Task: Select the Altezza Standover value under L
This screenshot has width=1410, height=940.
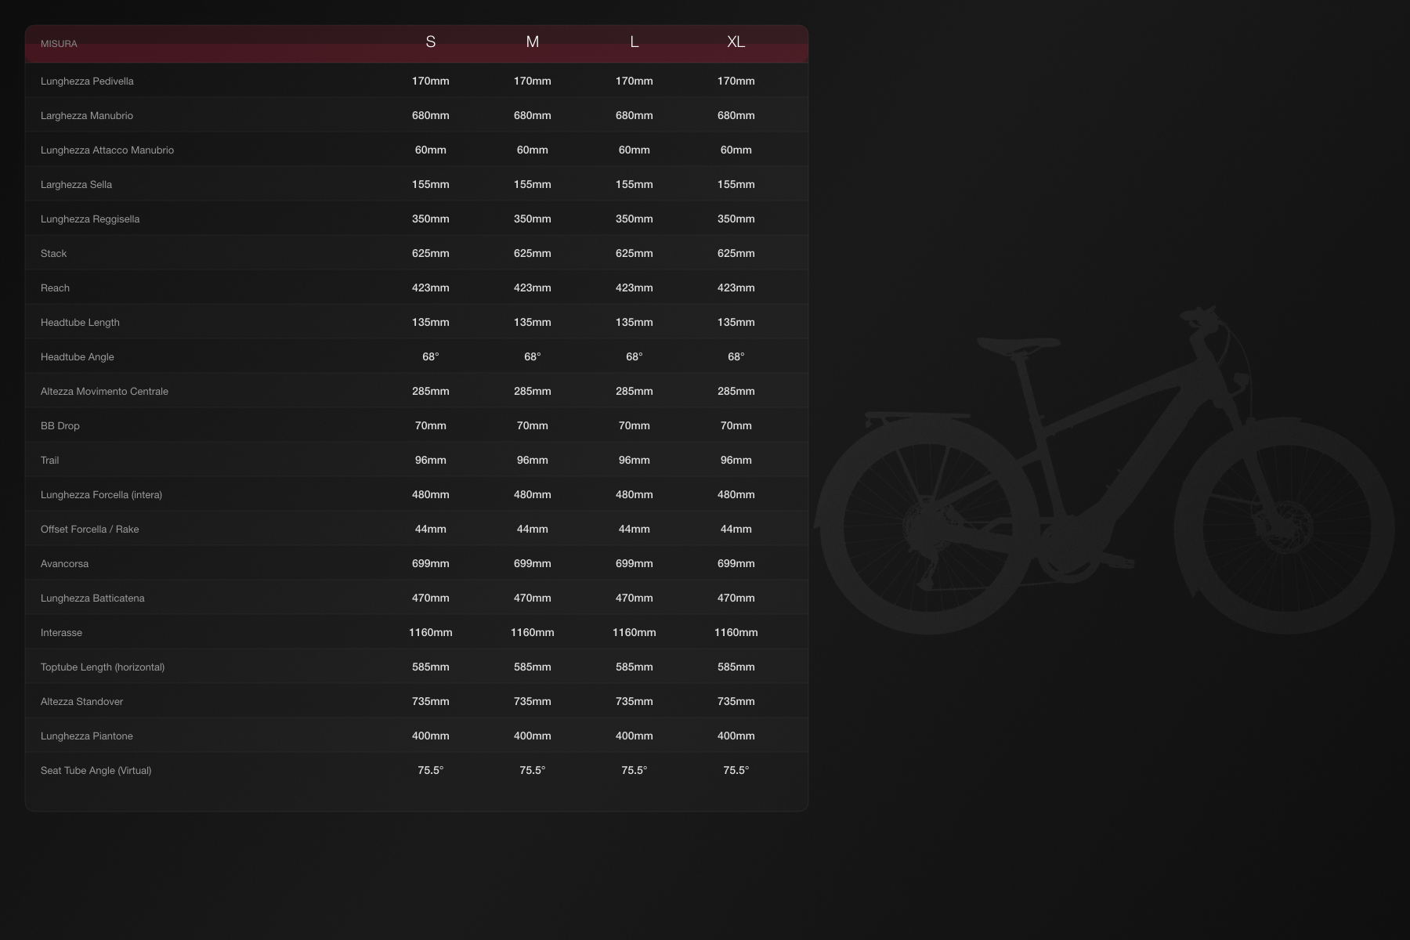Action: (634, 702)
